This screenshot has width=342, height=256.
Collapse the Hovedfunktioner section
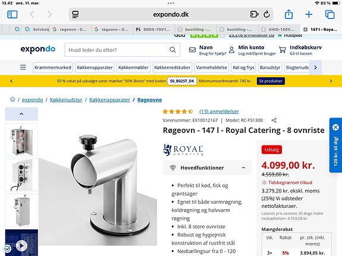click(x=243, y=167)
